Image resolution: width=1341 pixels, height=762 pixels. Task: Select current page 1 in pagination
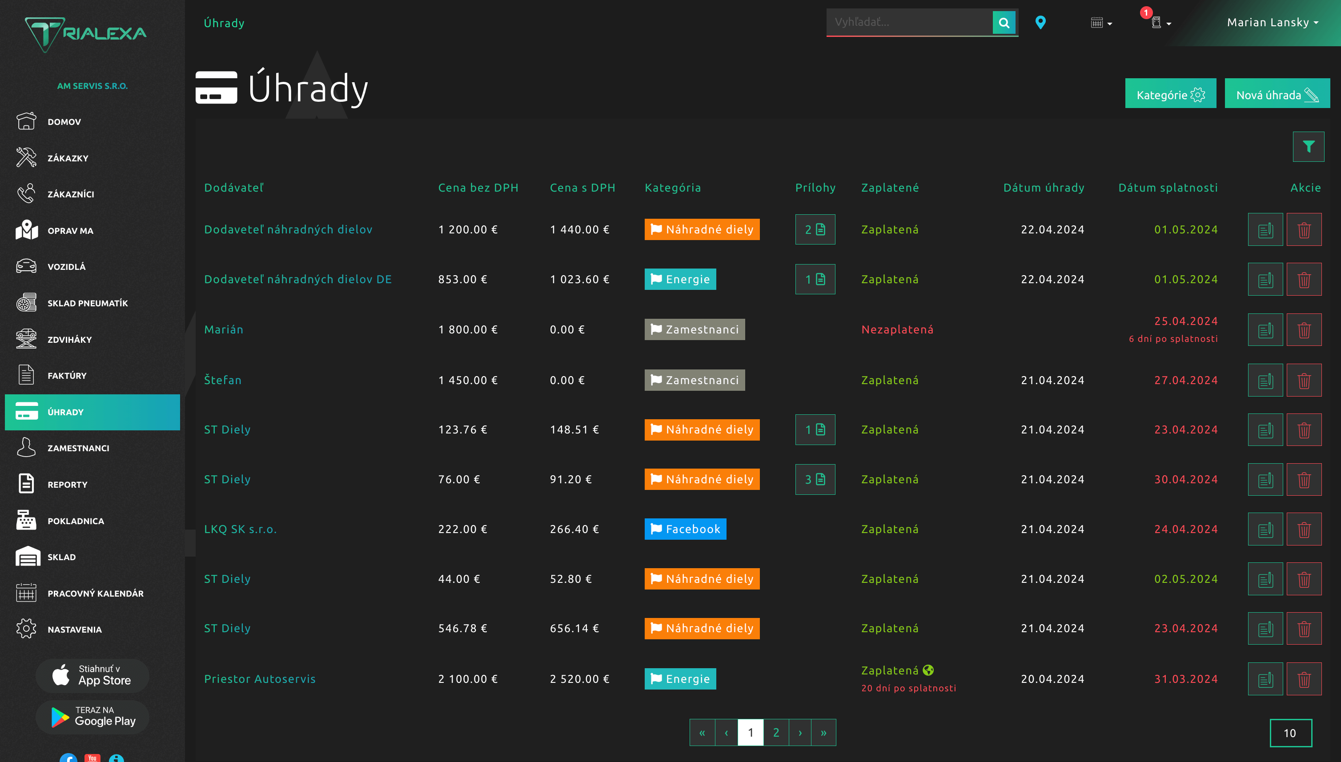[x=751, y=733]
